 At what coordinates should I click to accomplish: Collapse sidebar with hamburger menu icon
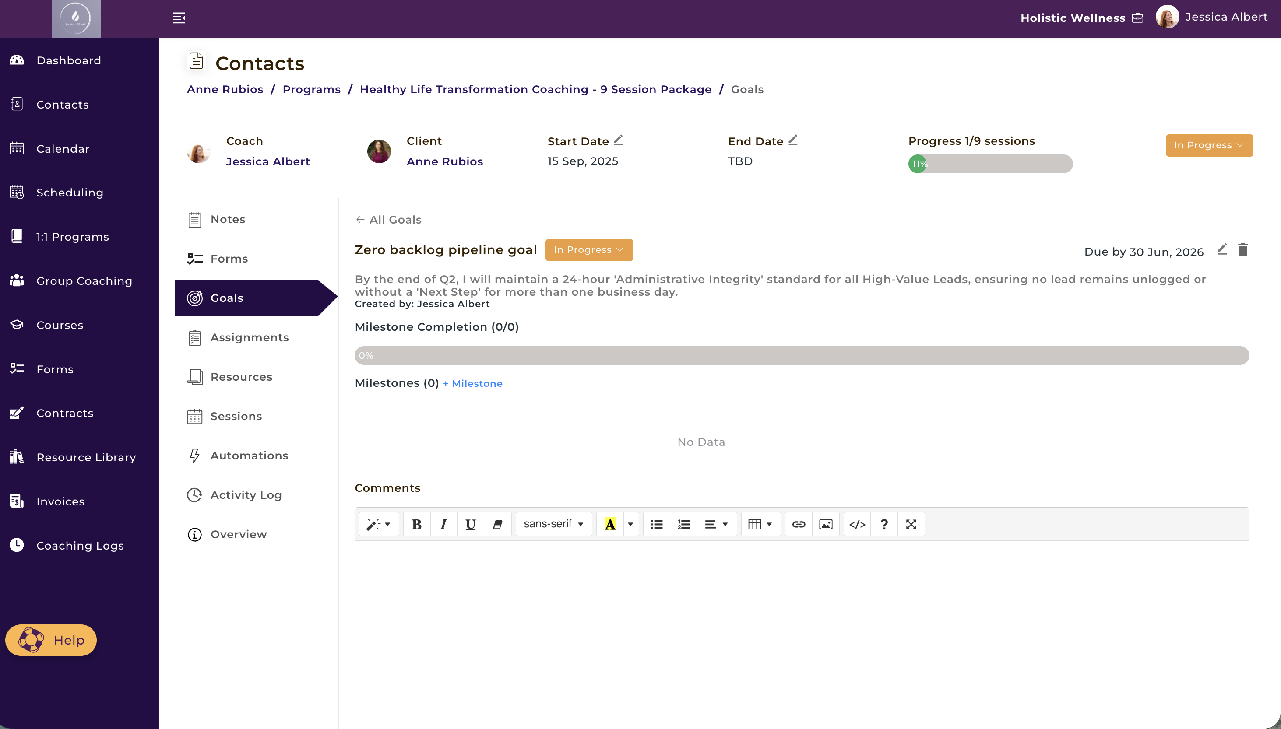click(179, 18)
